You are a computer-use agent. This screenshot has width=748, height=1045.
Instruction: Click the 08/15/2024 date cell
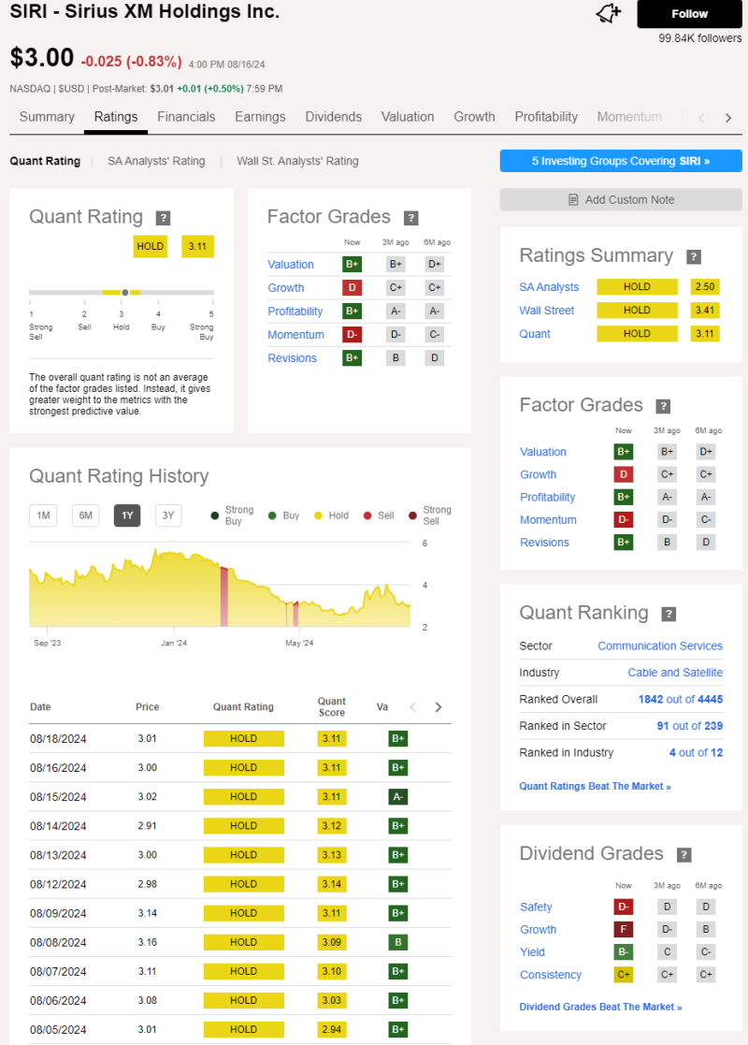pos(58,797)
